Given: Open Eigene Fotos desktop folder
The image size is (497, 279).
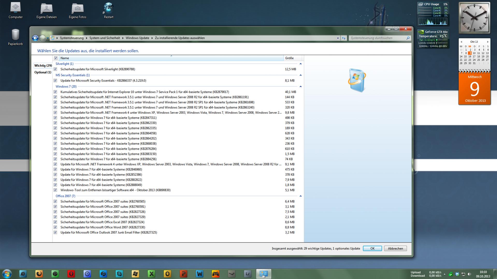Looking at the screenshot, I should point(77,10).
